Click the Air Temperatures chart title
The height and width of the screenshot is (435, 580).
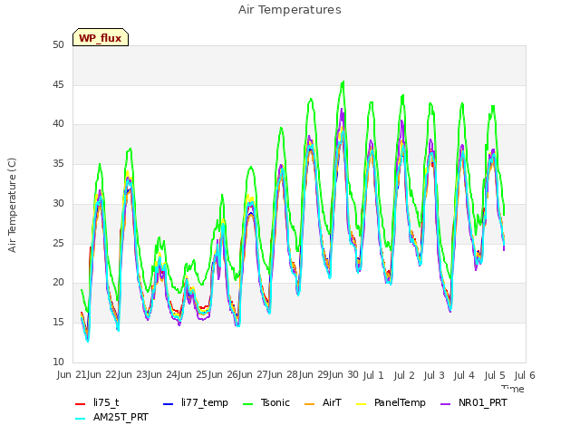point(290,10)
